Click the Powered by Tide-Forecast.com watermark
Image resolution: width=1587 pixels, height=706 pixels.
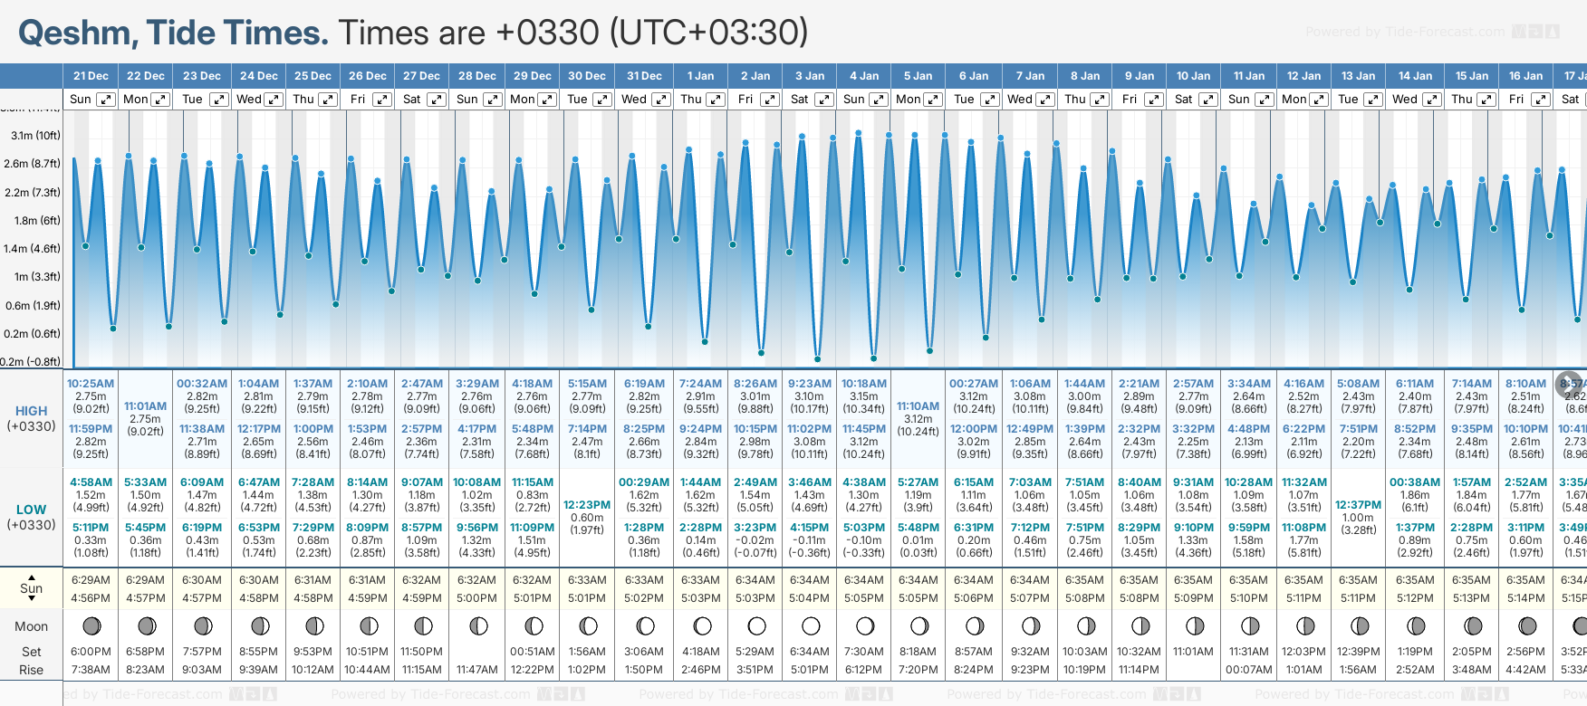(x=1405, y=32)
